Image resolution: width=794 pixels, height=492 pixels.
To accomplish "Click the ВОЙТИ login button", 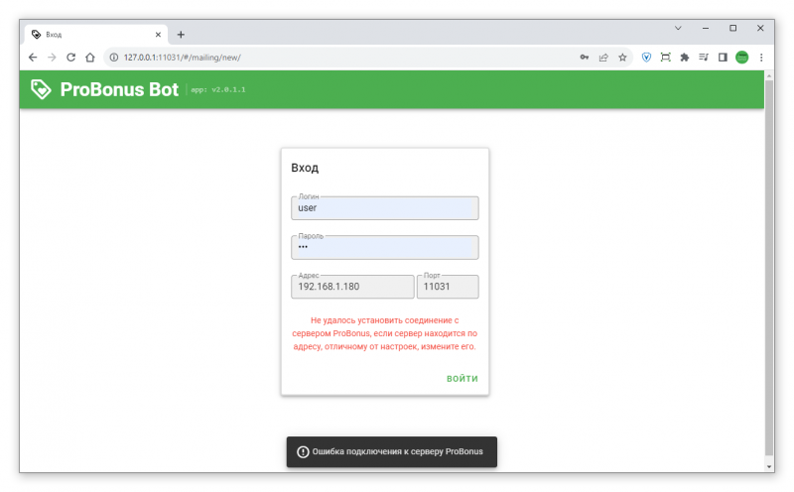I will [x=462, y=379].
